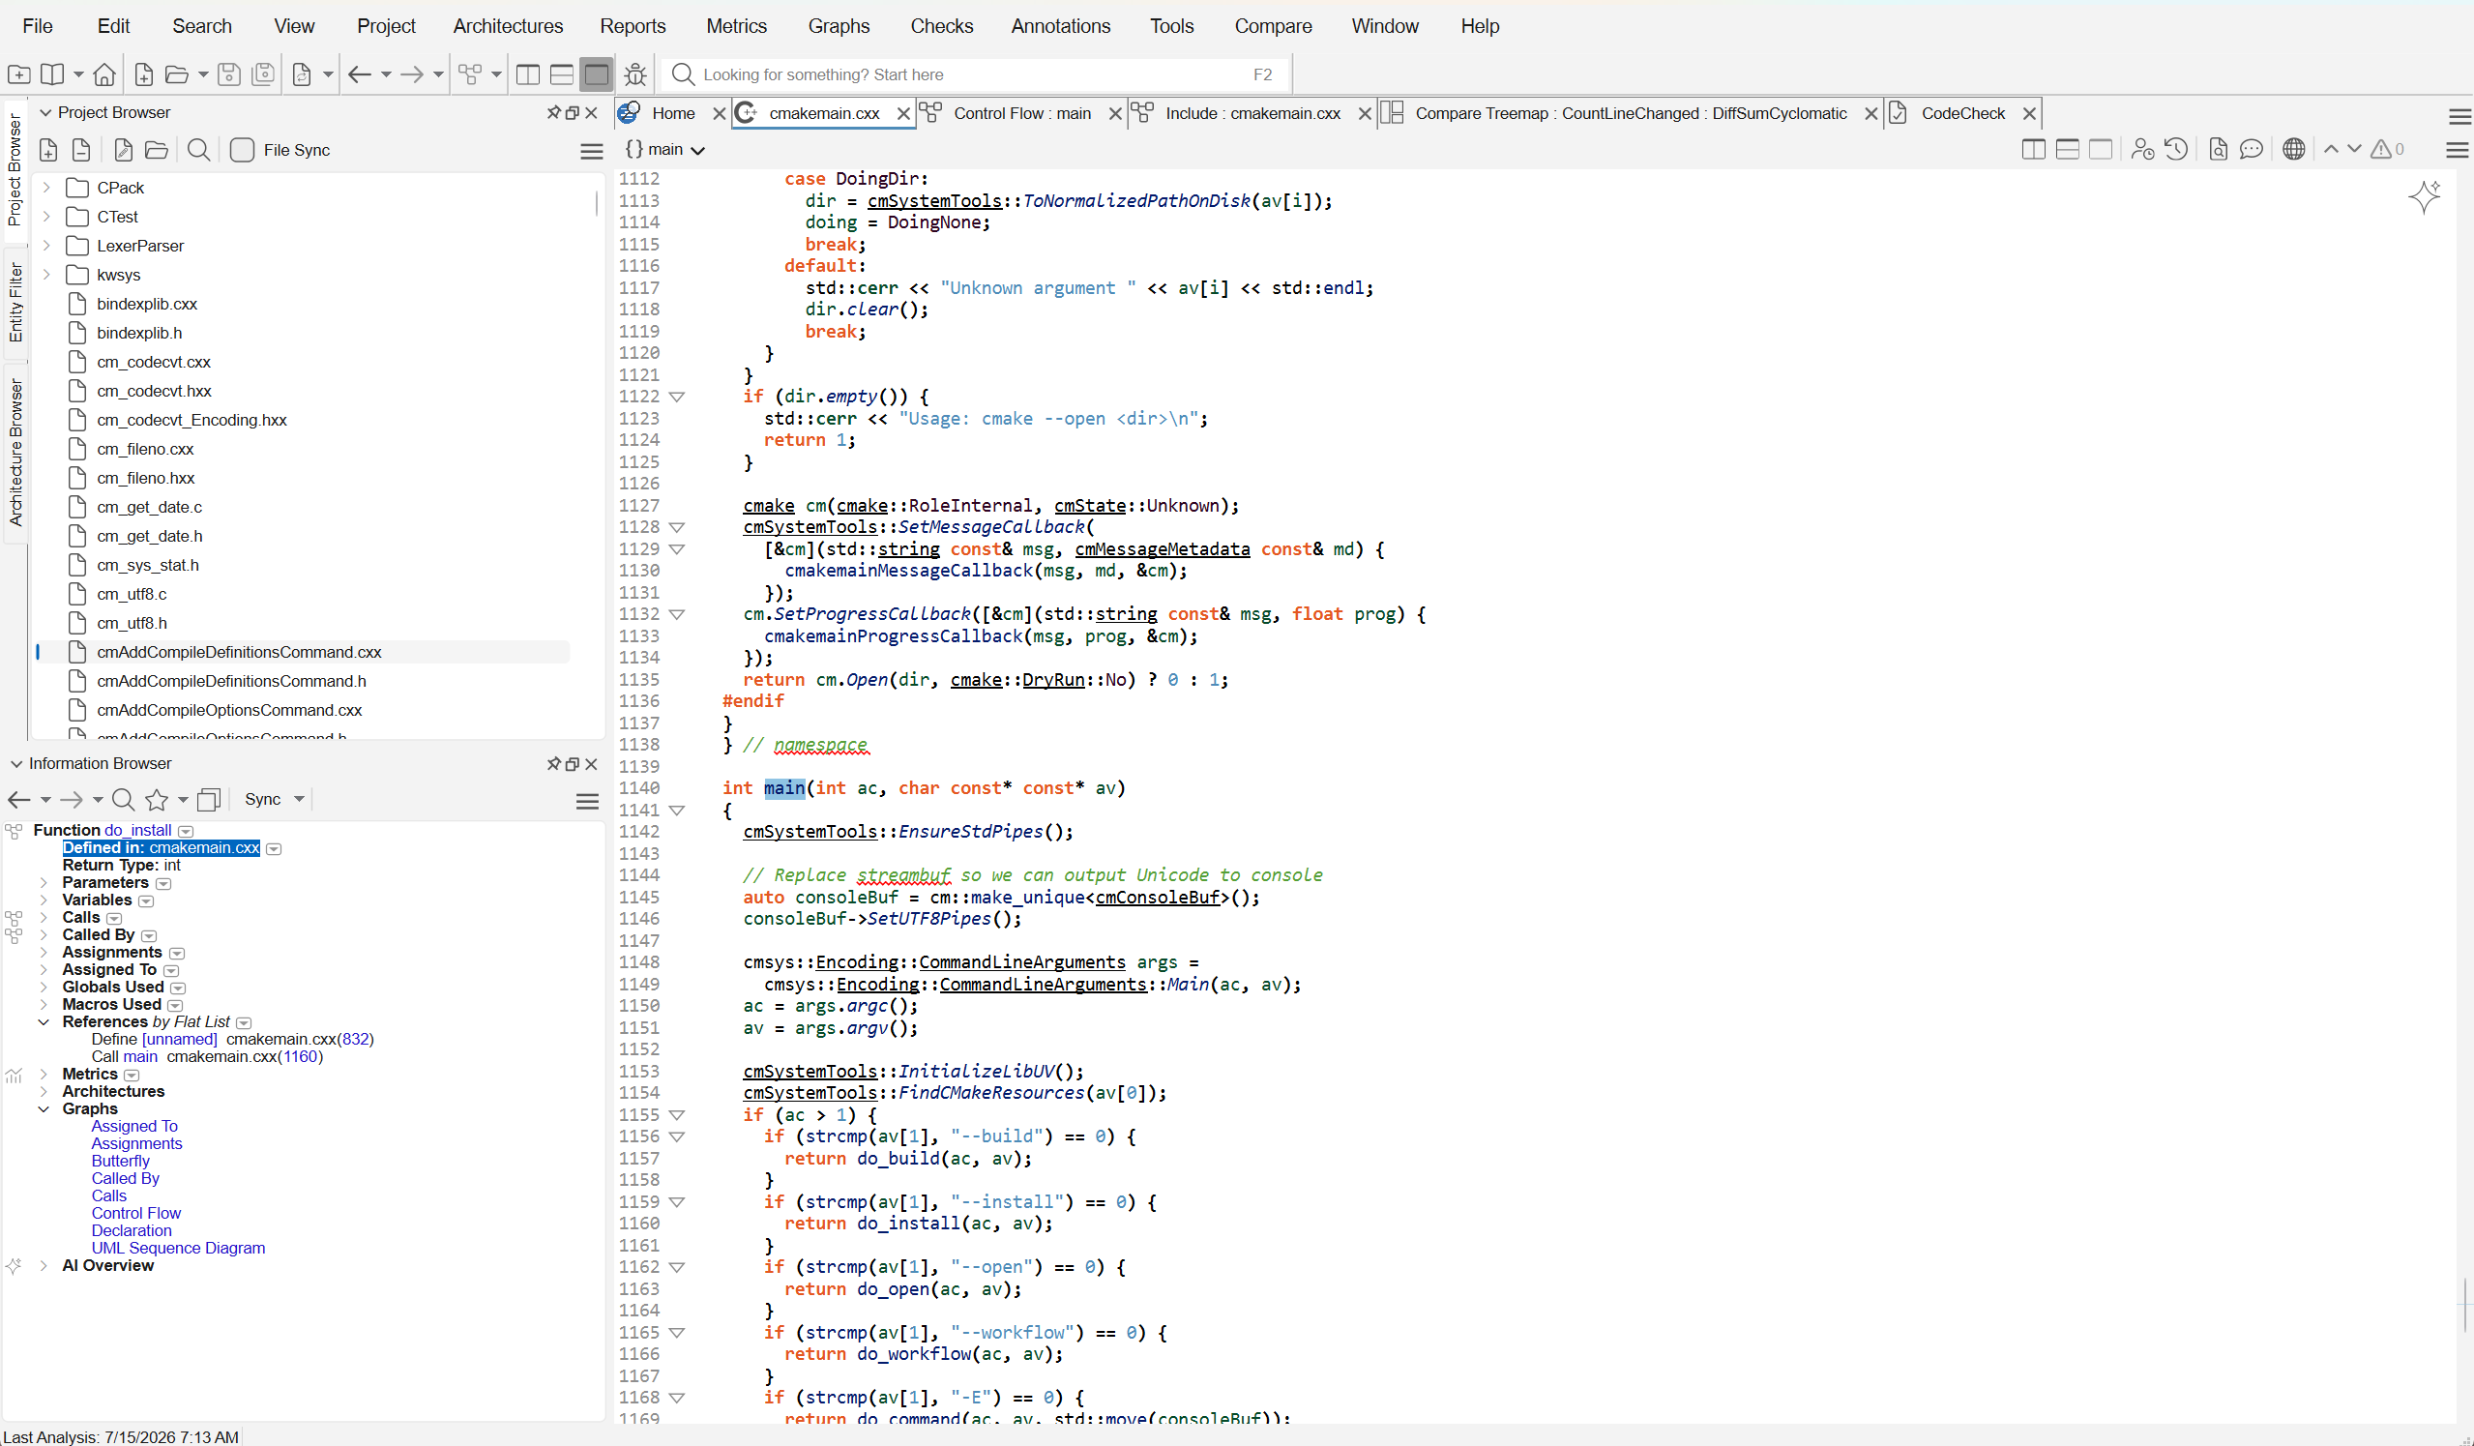Screen dimensions: 2474x1446
Task: Click the do_install function name link
Action: pyautogui.click(x=137, y=831)
